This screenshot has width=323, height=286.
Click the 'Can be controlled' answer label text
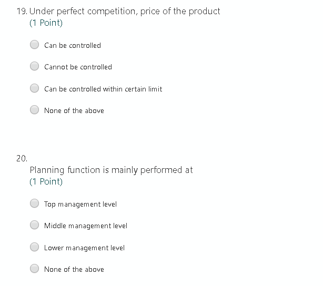pos(73,45)
